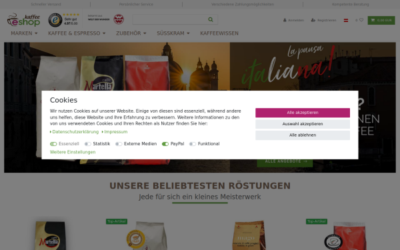Click the Persönlicher Service header text
This screenshot has height=250, width=400.
(136, 5)
